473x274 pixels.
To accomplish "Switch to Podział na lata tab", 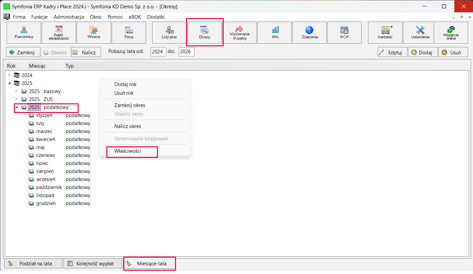I will coord(33,263).
